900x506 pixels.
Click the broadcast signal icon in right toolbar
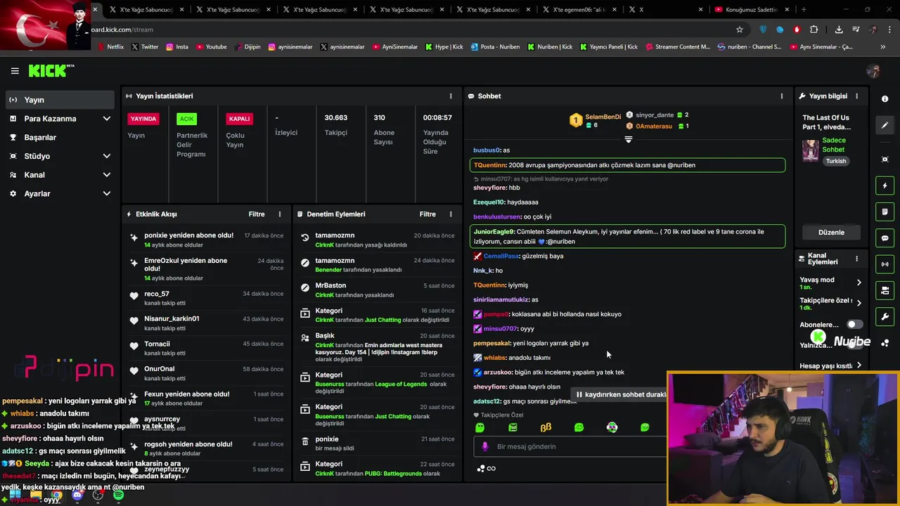(885, 264)
